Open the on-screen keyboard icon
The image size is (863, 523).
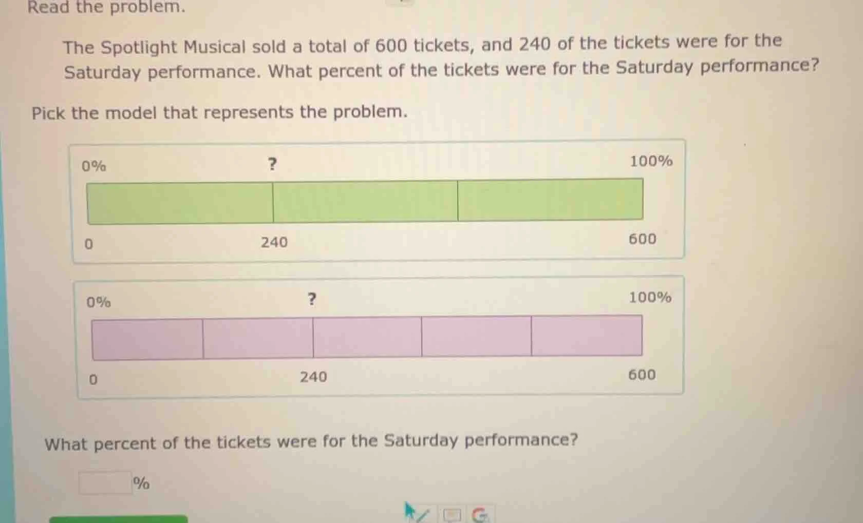pos(452,515)
